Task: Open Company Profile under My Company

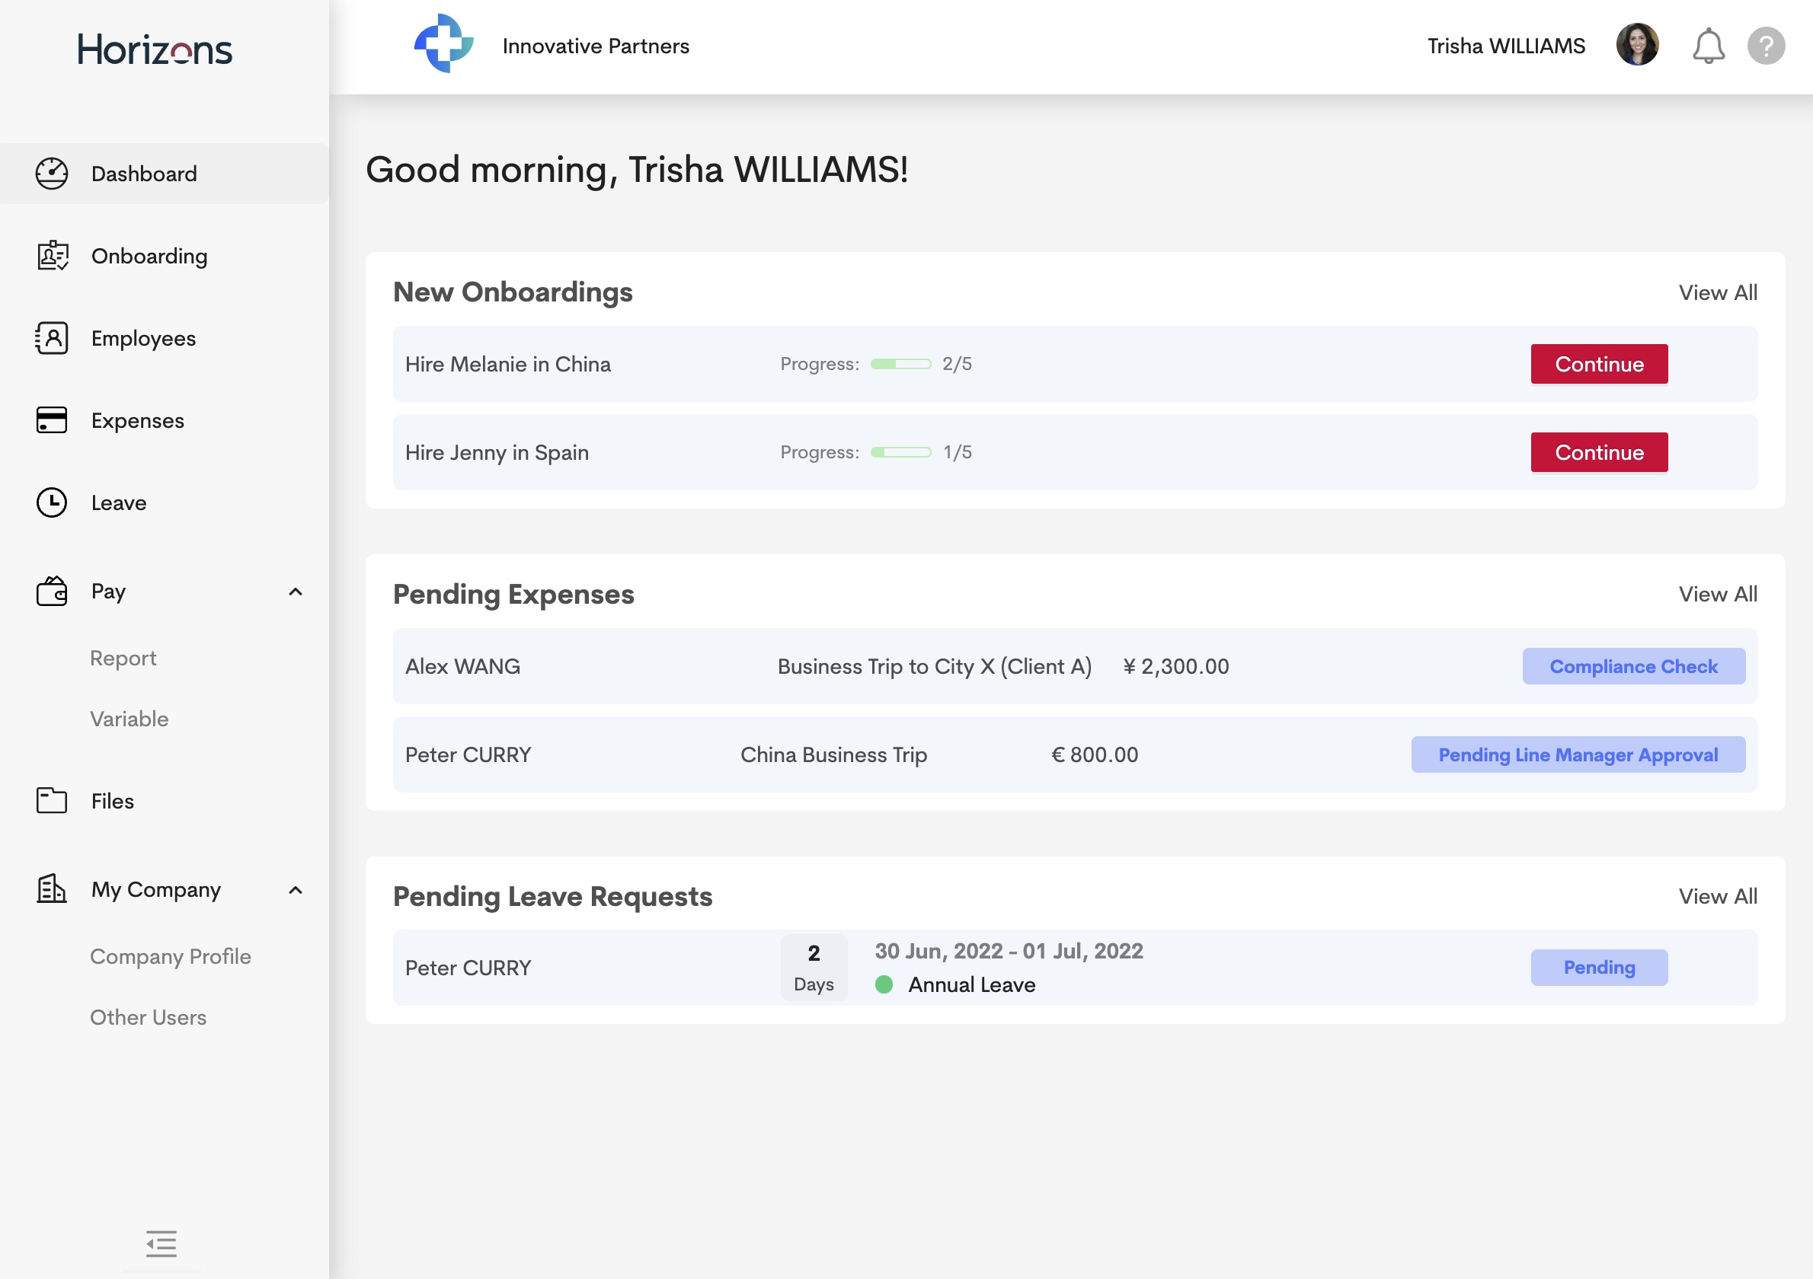Action: tap(170, 955)
